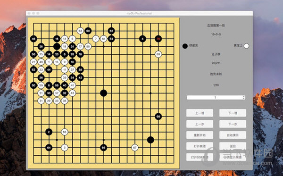Click black stone 38 on the board
Image resolution: width=283 pixels, height=176 pixels.
point(80,70)
